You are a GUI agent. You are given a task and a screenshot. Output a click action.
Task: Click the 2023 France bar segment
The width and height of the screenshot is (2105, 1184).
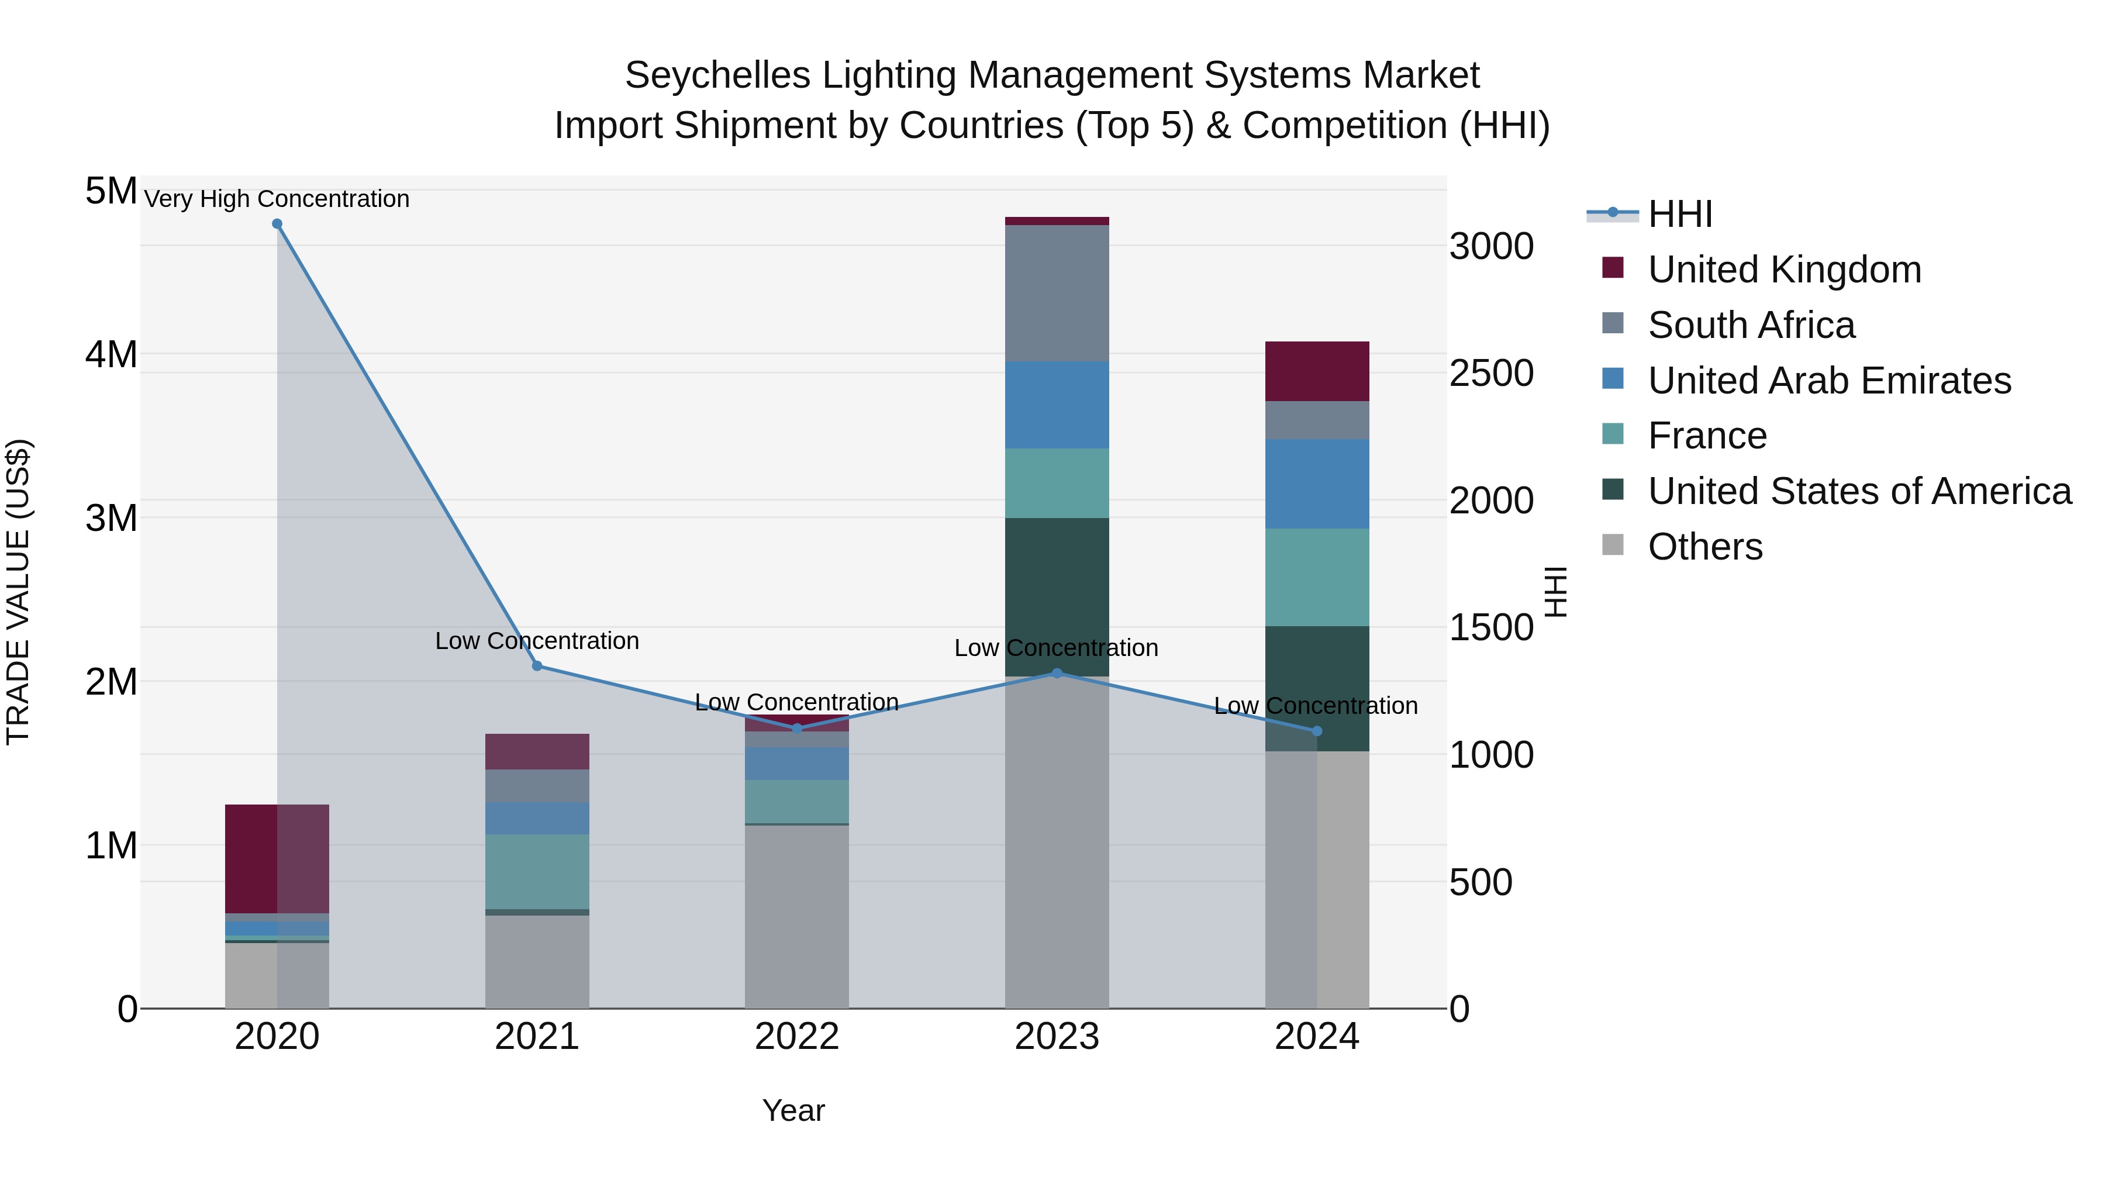pyautogui.click(x=1057, y=483)
